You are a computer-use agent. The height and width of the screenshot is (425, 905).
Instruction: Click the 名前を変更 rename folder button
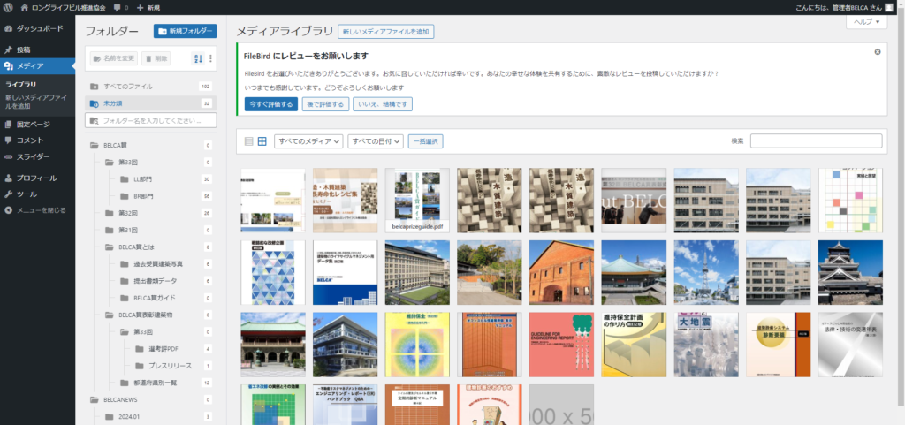pyautogui.click(x=114, y=58)
